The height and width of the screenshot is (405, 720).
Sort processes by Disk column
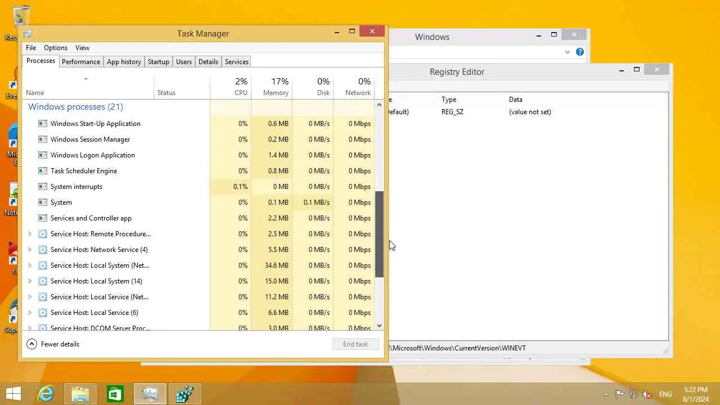[313, 87]
